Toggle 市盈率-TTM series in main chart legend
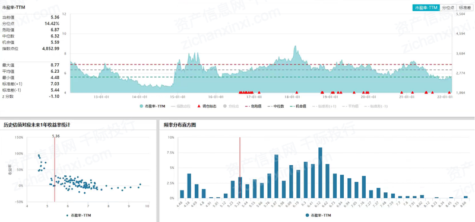 point(153,107)
